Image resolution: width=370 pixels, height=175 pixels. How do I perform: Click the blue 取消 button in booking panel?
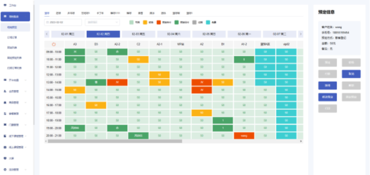coord(351,74)
